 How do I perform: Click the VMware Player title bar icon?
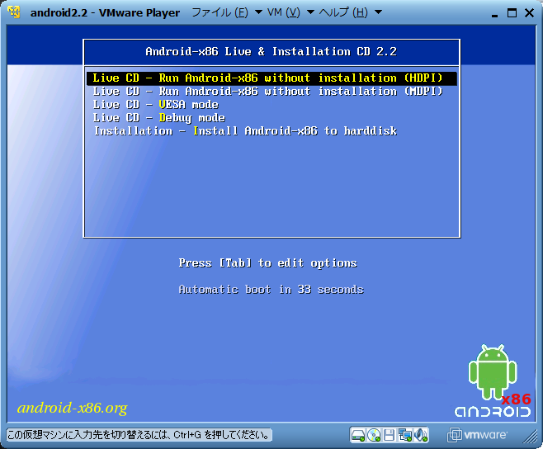point(14,12)
